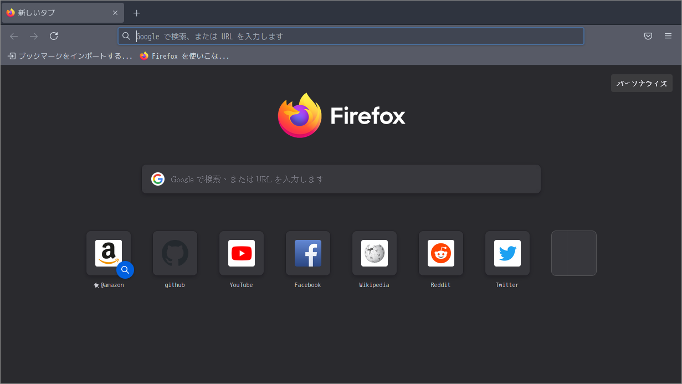Click the Twitter label text
The height and width of the screenshot is (384, 682).
click(x=507, y=285)
